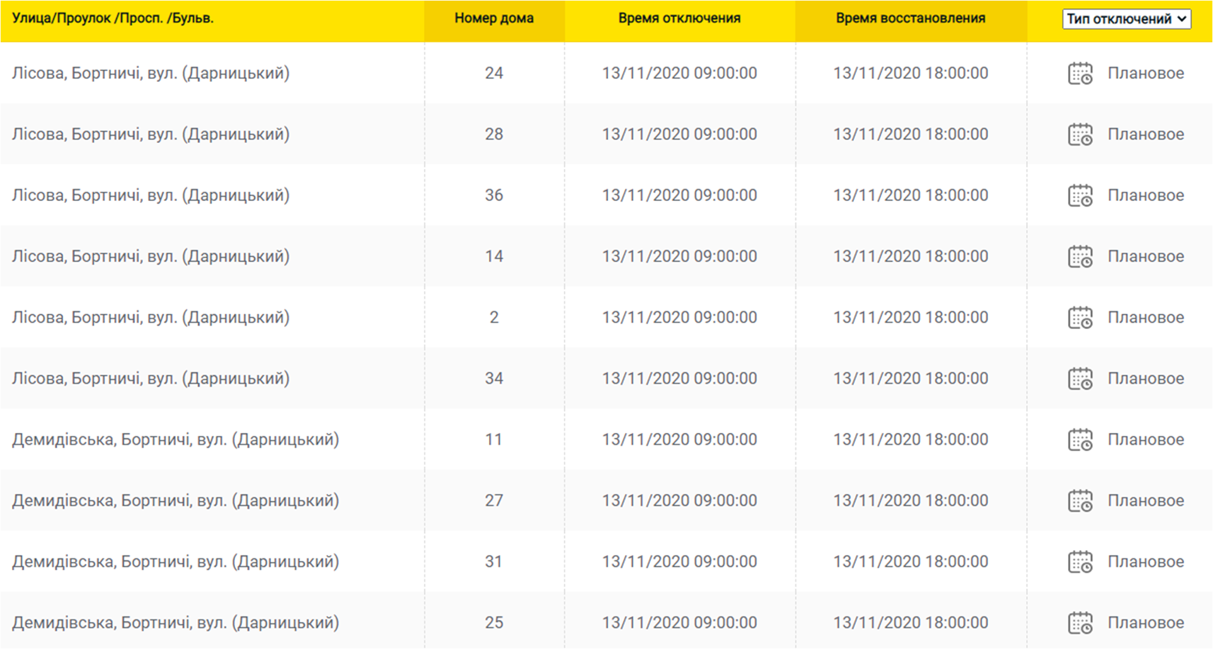Click calendar icon in Демидівська house 25 row
The height and width of the screenshot is (649, 1213).
point(1080,623)
